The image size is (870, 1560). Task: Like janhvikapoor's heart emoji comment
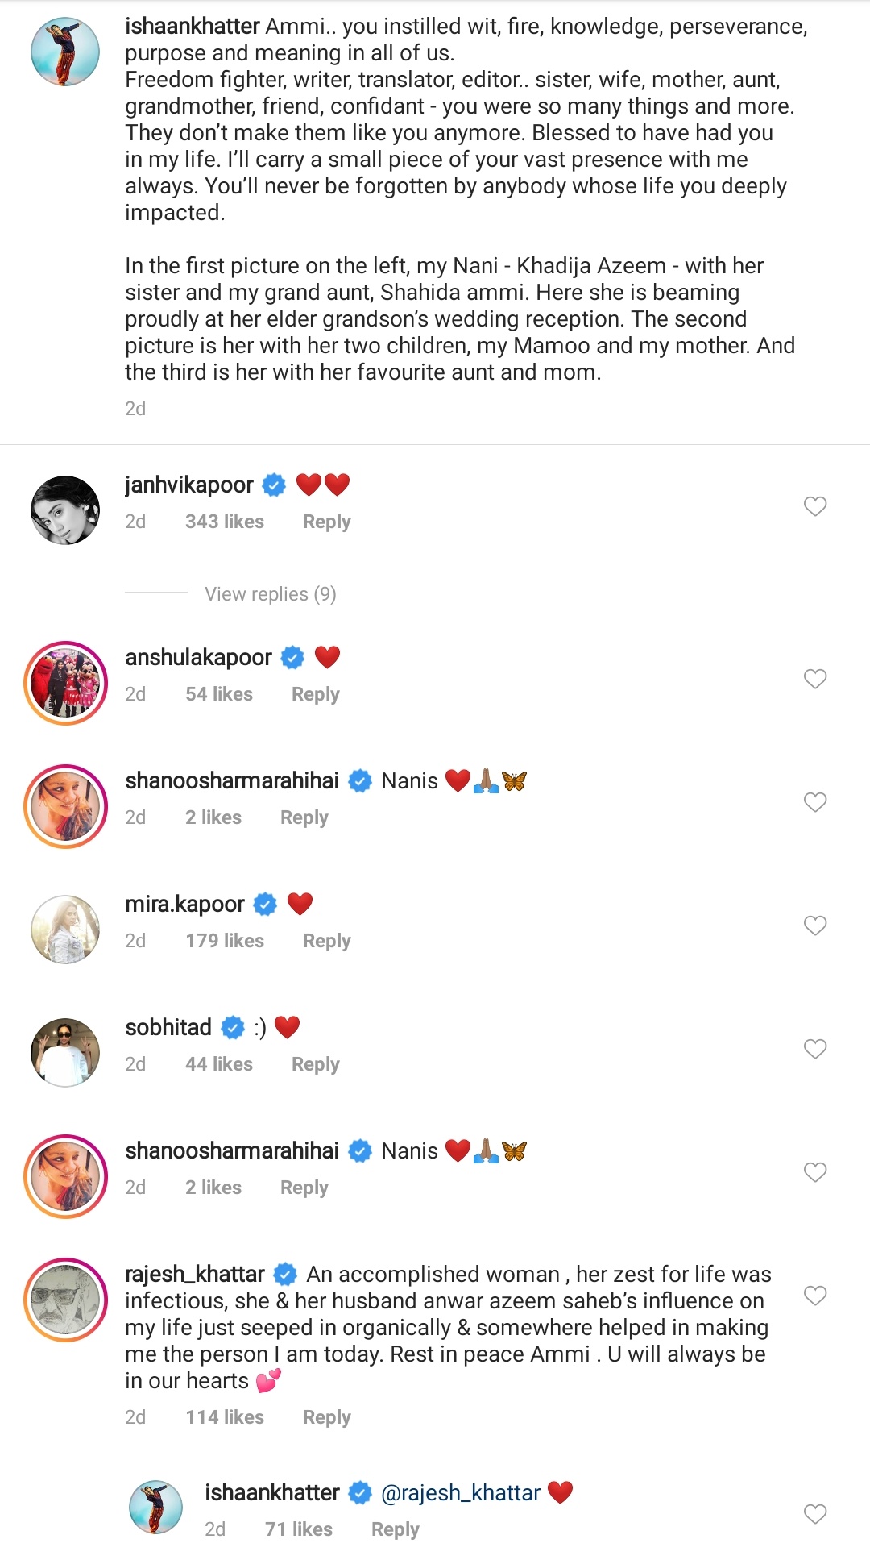pos(814,505)
